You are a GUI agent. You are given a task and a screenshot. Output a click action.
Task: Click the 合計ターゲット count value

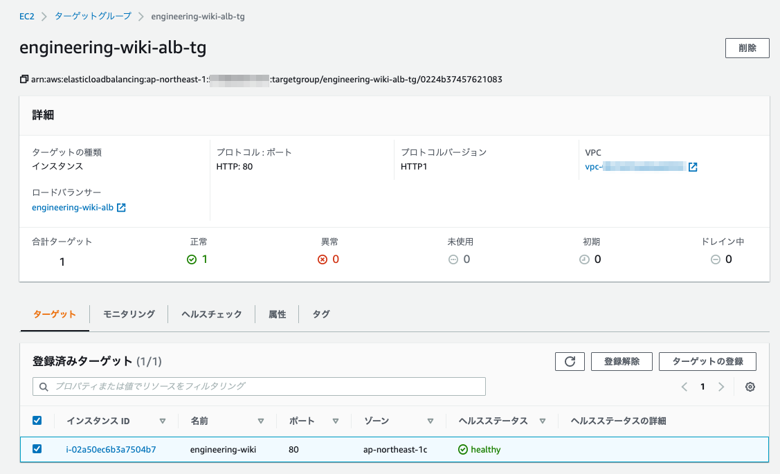(62, 262)
